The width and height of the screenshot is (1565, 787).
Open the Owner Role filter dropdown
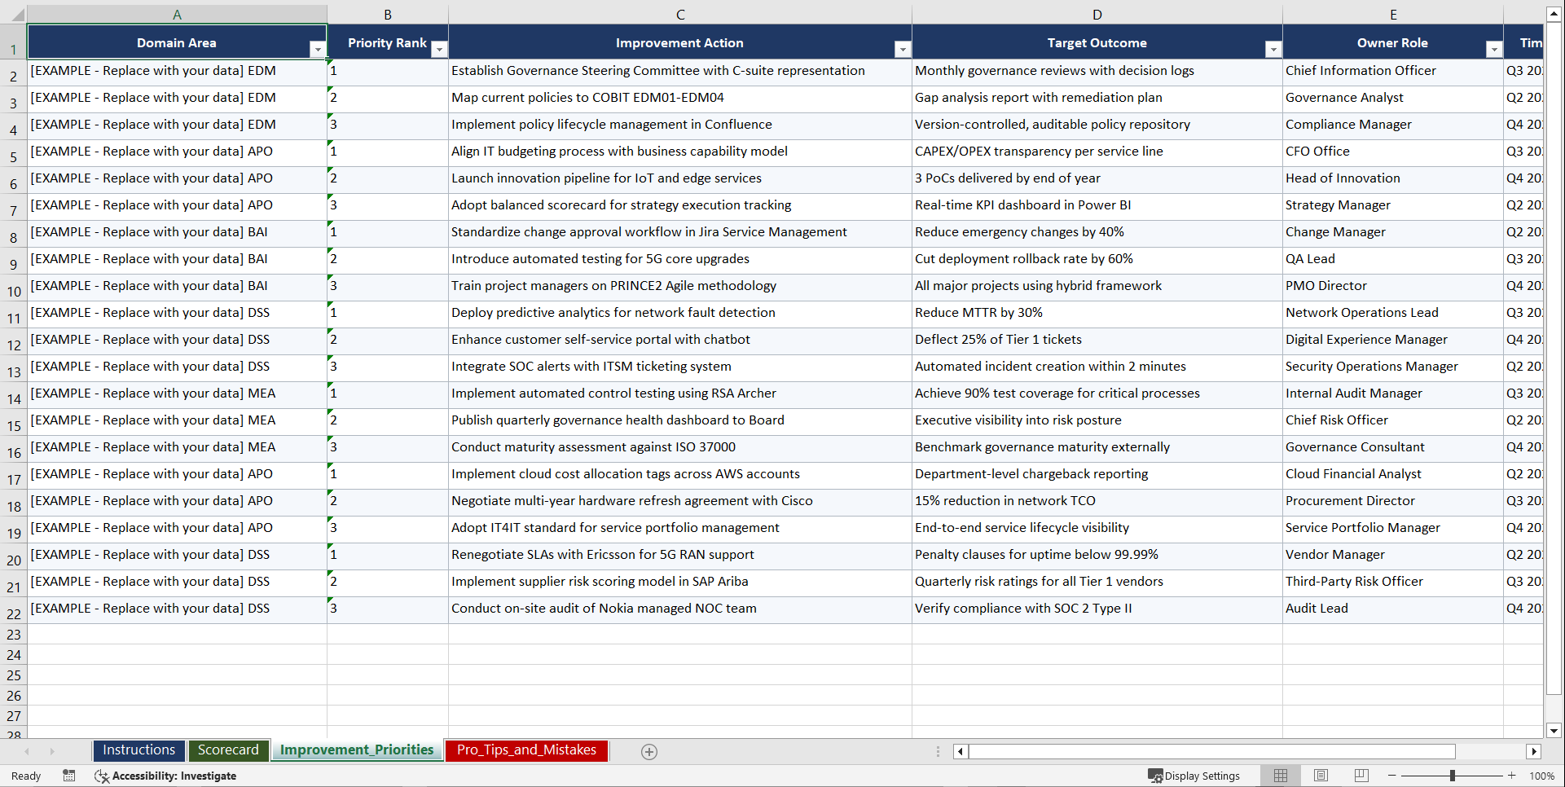(1494, 50)
